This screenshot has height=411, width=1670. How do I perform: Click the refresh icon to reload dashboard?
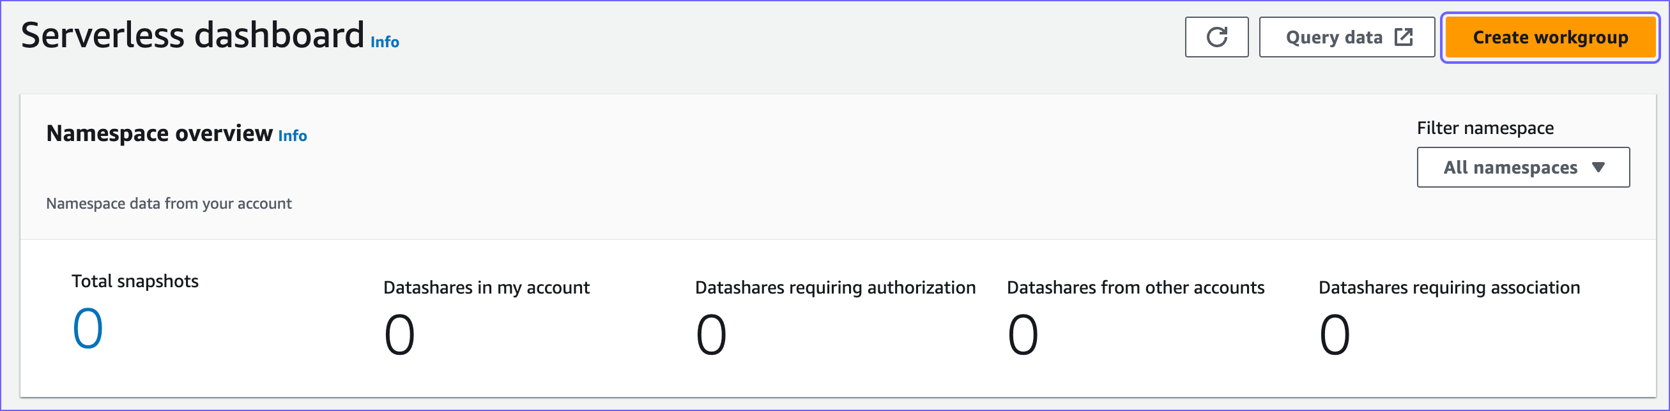point(1217,37)
